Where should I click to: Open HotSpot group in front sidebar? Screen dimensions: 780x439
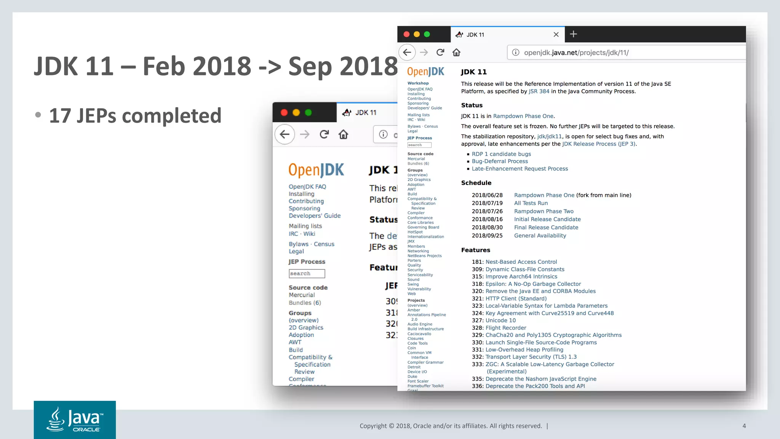coord(415,232)
